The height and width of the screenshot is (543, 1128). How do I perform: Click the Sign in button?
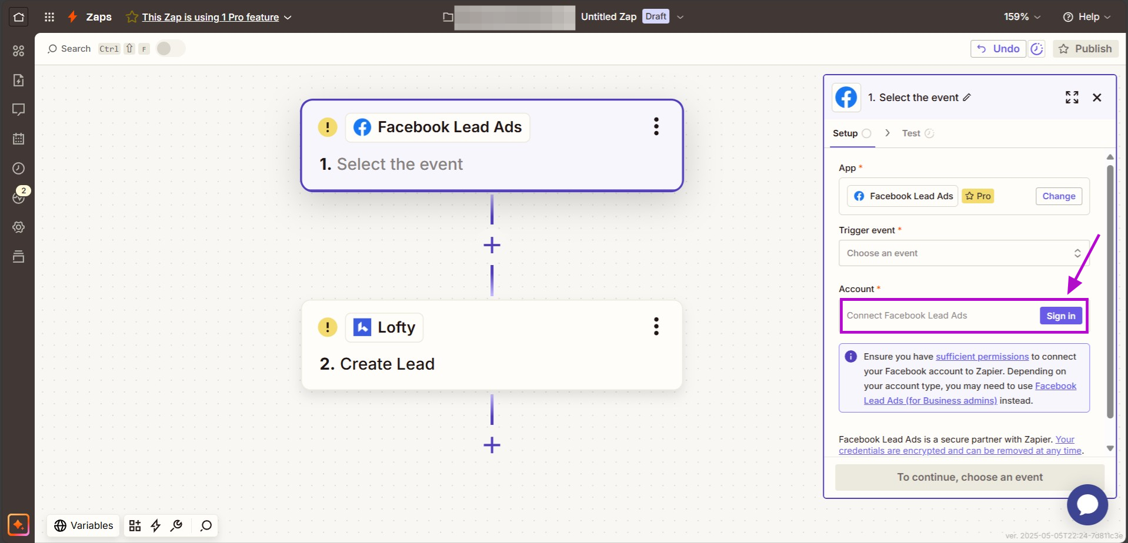coord(1060,316)
